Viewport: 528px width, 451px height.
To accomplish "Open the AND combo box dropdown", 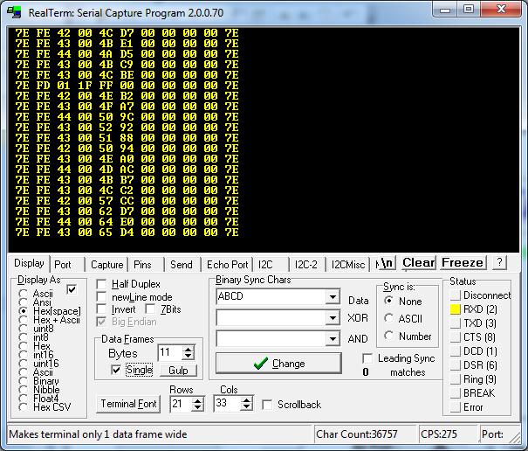I will pos(332,339).
